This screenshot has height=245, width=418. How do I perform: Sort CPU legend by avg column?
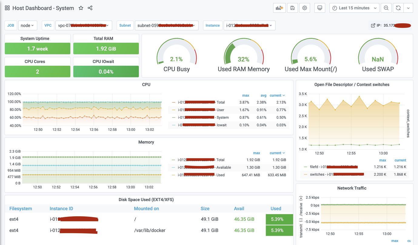tap(263, 95)
